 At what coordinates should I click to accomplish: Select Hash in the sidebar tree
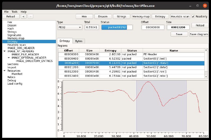point(11,28)
